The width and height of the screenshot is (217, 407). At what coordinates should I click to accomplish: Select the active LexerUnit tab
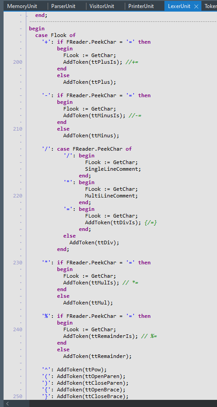tap(179, 6)
